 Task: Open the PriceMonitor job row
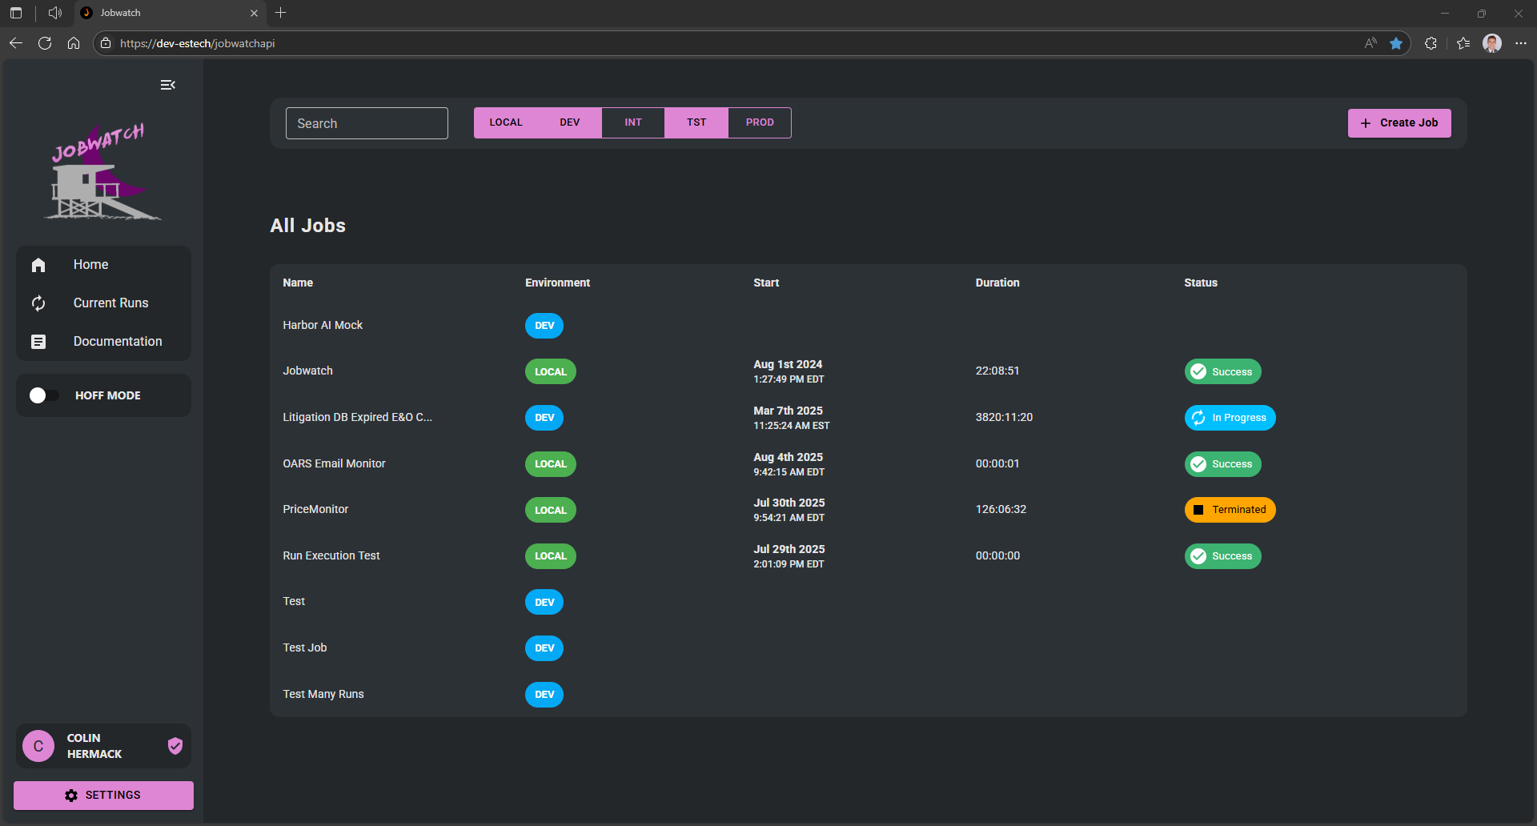[x=315, y=509]
